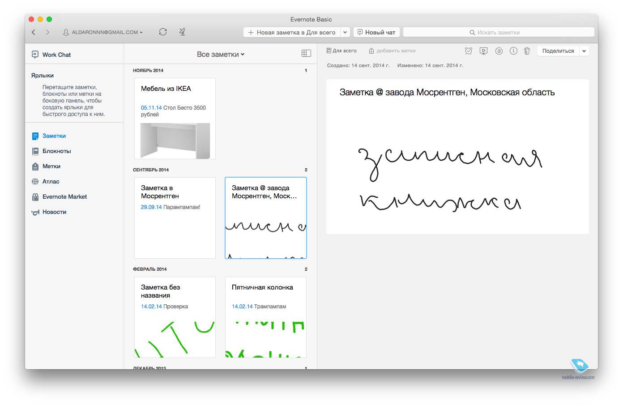The height and width of the screenshot is (405, 623).
Task: Click the ФЕВРАЛЬ 2014 section header
Action: (x=149, y=269)
